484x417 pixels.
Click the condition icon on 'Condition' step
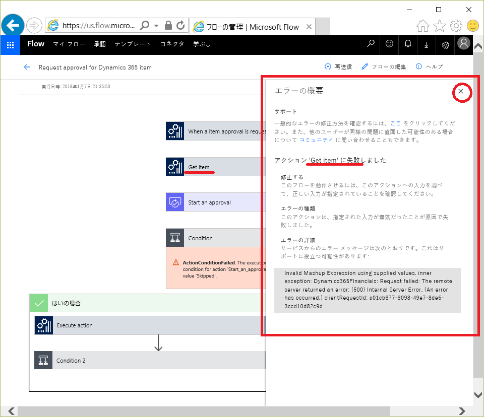(x=175, y=238)
